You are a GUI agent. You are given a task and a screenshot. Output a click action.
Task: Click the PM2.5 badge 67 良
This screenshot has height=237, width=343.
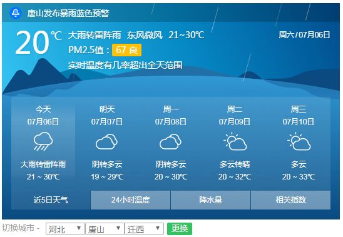pyautogui.click(x=126, y=50)
